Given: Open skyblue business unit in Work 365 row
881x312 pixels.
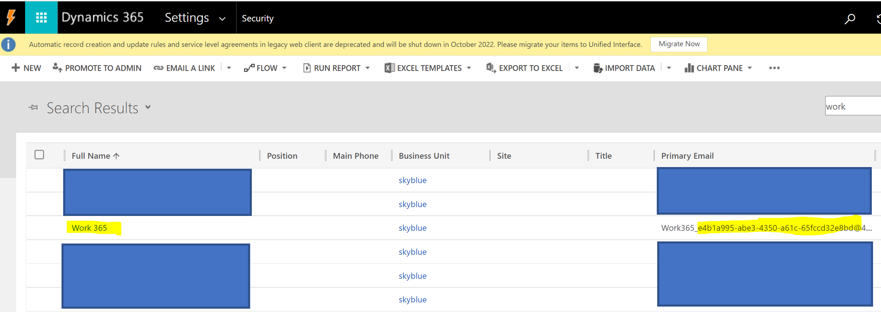Looking at the screenshot, I should [x=412, y=228].
